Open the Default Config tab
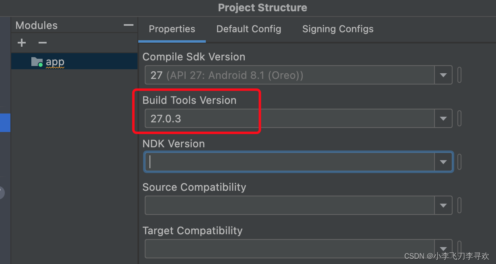 (249, 29)
